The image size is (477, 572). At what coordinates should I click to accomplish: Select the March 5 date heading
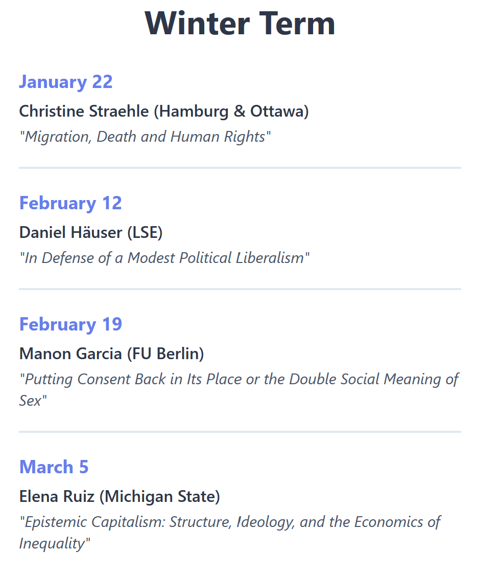pos(54,467)
